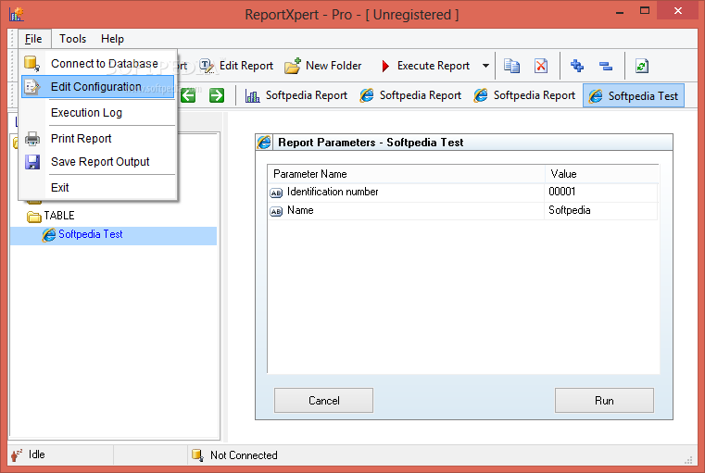Screen dimensions: 705x473
Task: Click the Parameter Name column header
Action: click(x=406, y=174)
